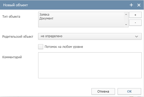Focus the Комментарий text area
This screenshot has width=144, height=97.
pyautogui.click(x=90, y=65)
